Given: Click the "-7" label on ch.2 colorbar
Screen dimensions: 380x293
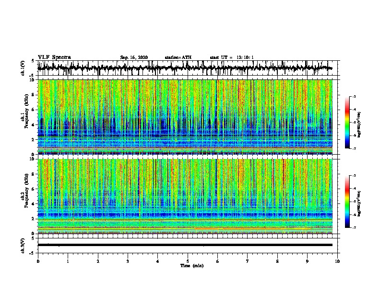Looking at the screenshot, I should click(354, 227).
